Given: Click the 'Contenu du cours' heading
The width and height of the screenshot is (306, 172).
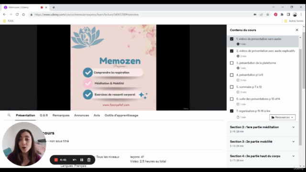Looking at the screenshot, I should [x=243, y=30].
